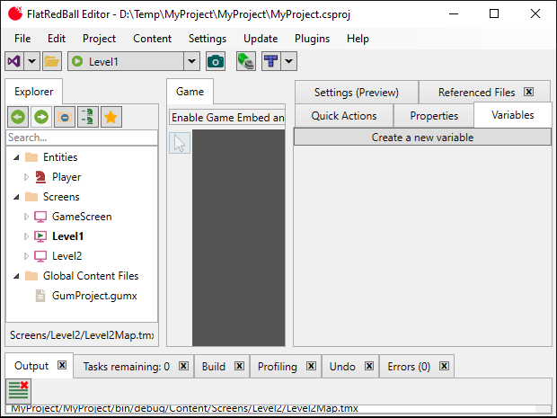The width and height of the screenshot is (557, 418).
Task: Toggle the Profiling tab X checkbox
Action: click(x=308, y=367)
